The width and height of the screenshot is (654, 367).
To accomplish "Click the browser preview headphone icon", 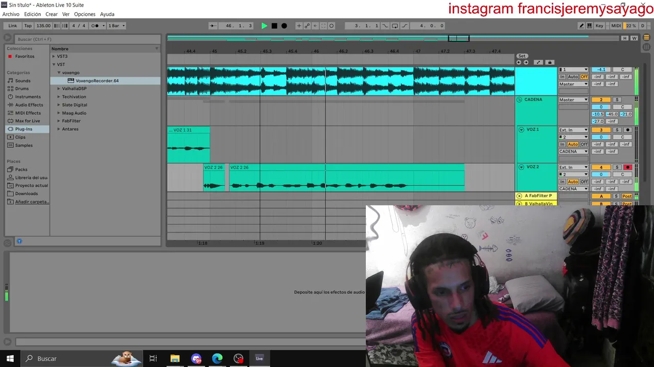I will click(19, 241).
